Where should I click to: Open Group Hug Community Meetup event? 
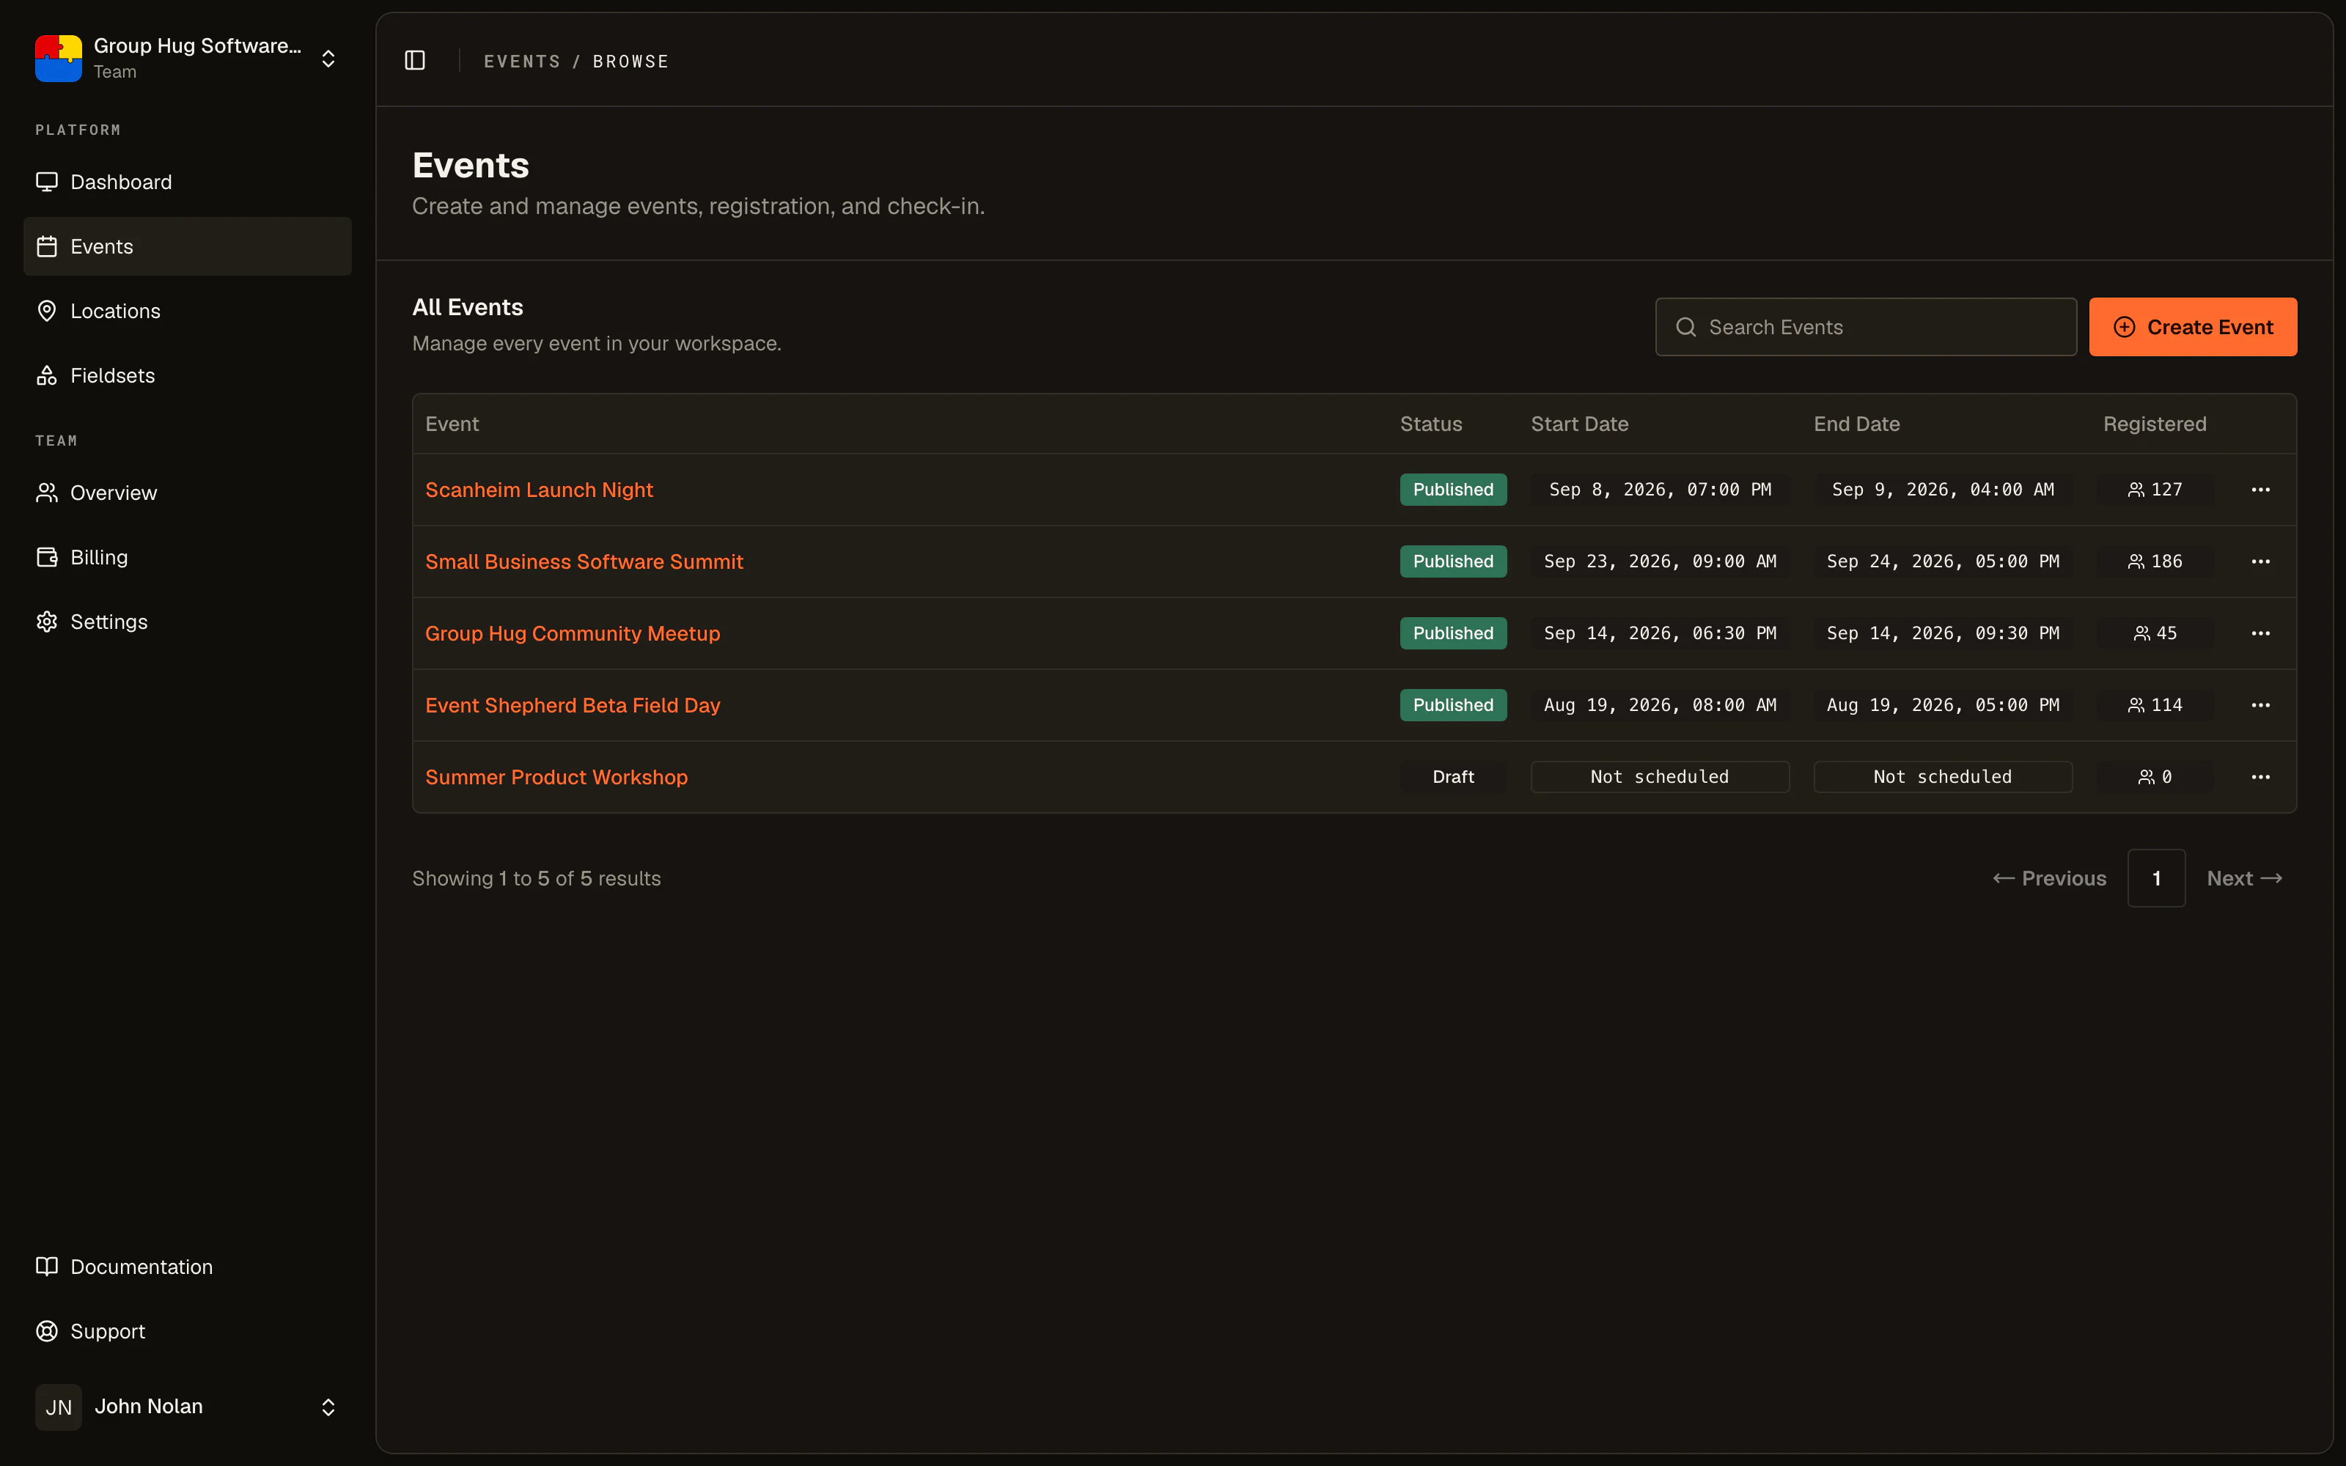(x=572, y=633)
